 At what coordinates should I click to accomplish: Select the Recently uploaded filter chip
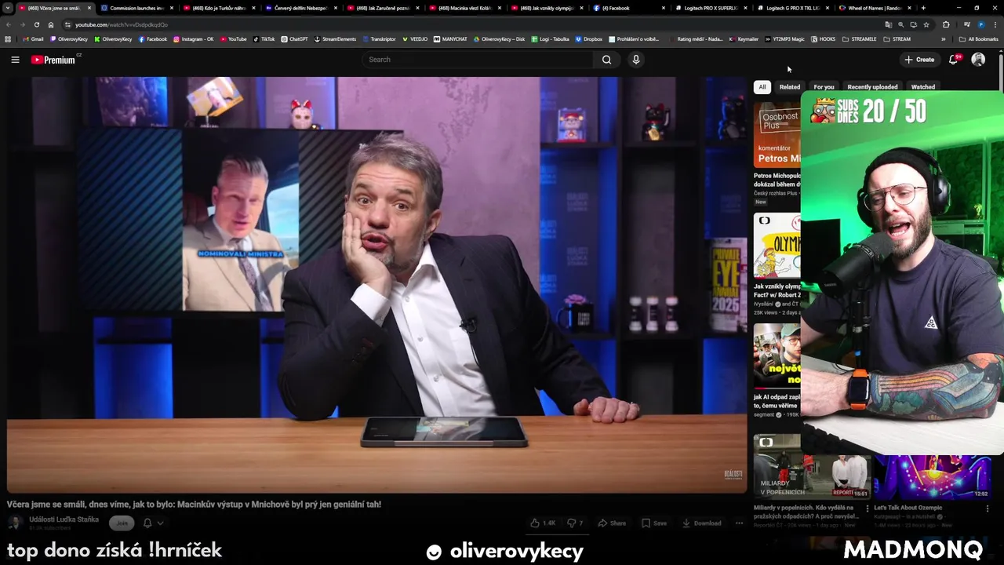[872, 87]
